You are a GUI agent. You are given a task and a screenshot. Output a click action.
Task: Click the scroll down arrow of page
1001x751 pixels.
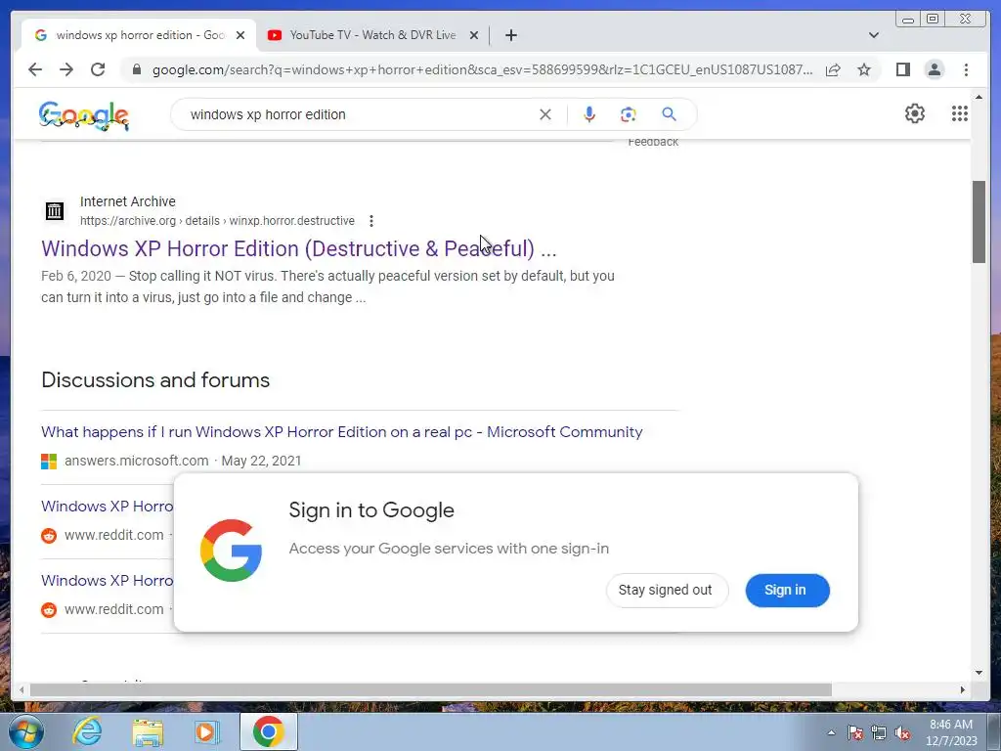[x=979, y=673]
